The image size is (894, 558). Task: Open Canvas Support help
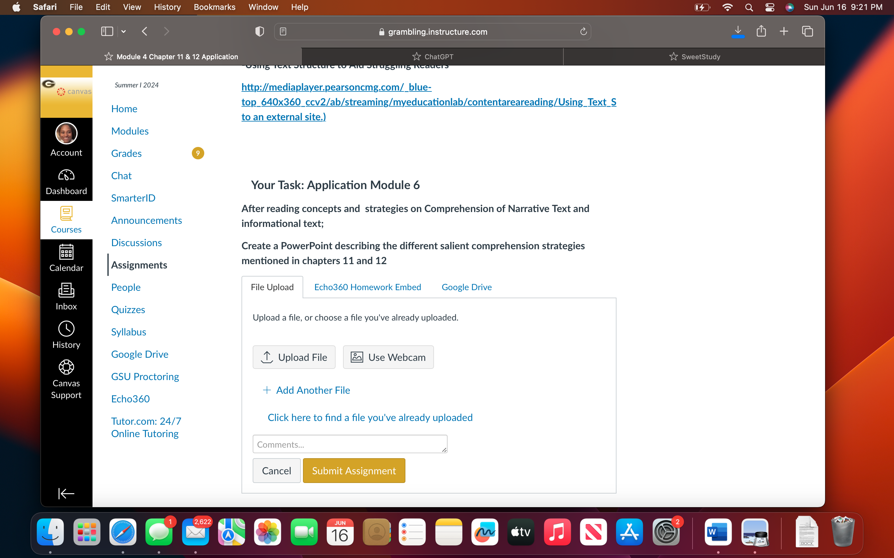66,379
